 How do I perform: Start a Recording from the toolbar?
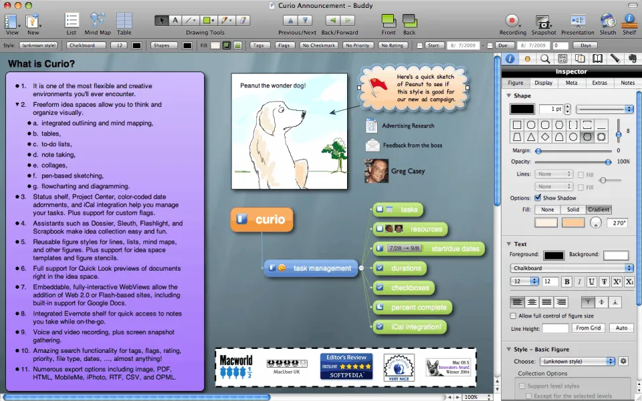[x=512, y=22]
